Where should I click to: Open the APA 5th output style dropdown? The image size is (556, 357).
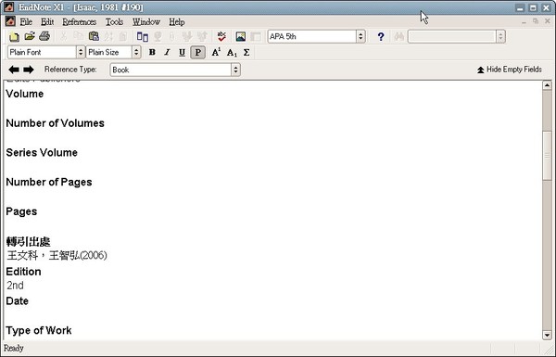[360, 36]
